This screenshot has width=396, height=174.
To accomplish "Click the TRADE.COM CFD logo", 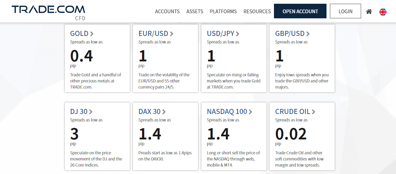I will 48,12.
